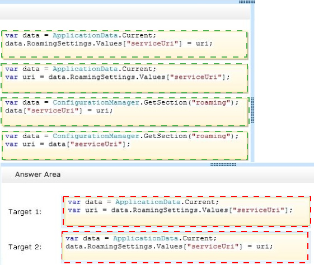Select the ApplicationData snippet reading serviceUri into uri
Image resolution: width=314 pixels, height=265 pixels.
click(124, 78)
